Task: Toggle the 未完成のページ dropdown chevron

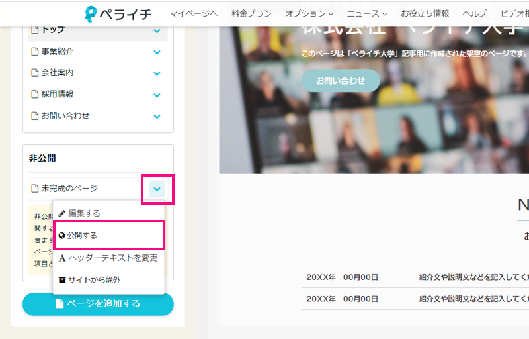Action: click(157, 189)
